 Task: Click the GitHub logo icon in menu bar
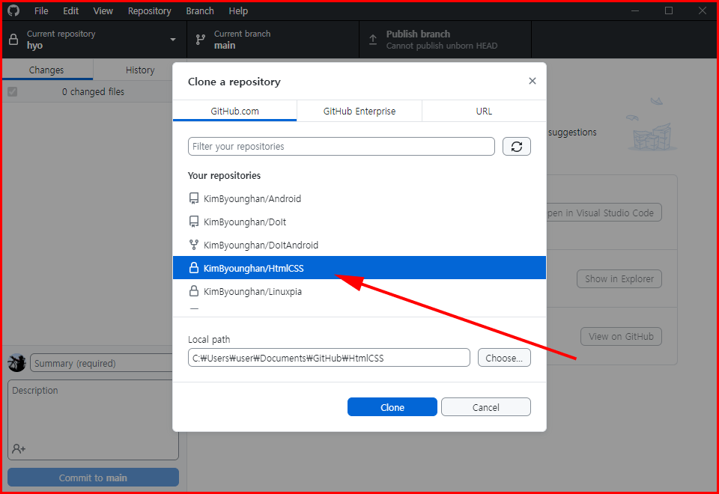[13, 10]
